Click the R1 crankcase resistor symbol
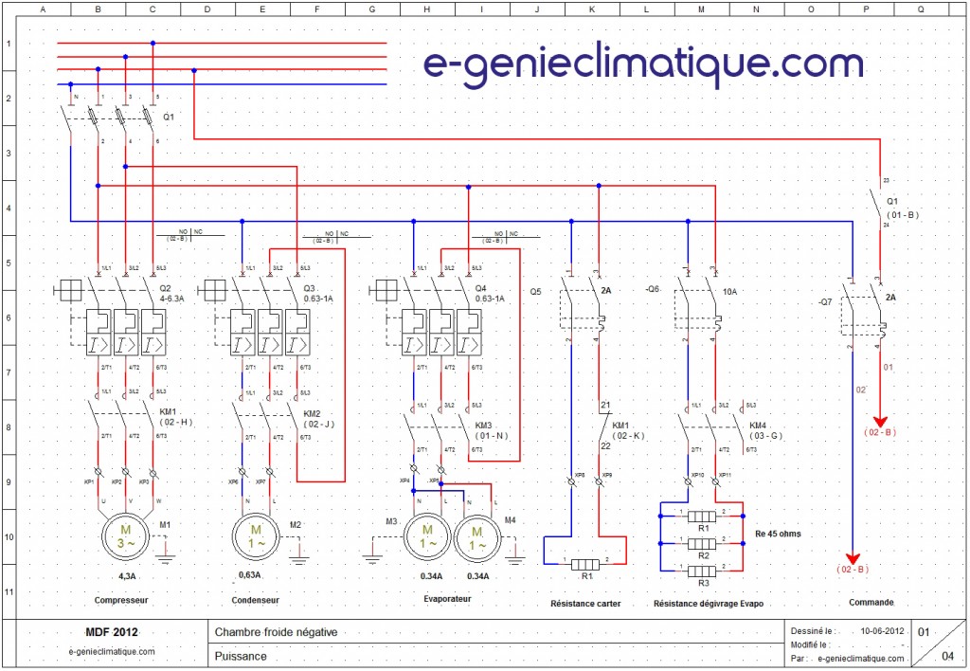Screen dimensions: 970x671 tap(585, 564)
